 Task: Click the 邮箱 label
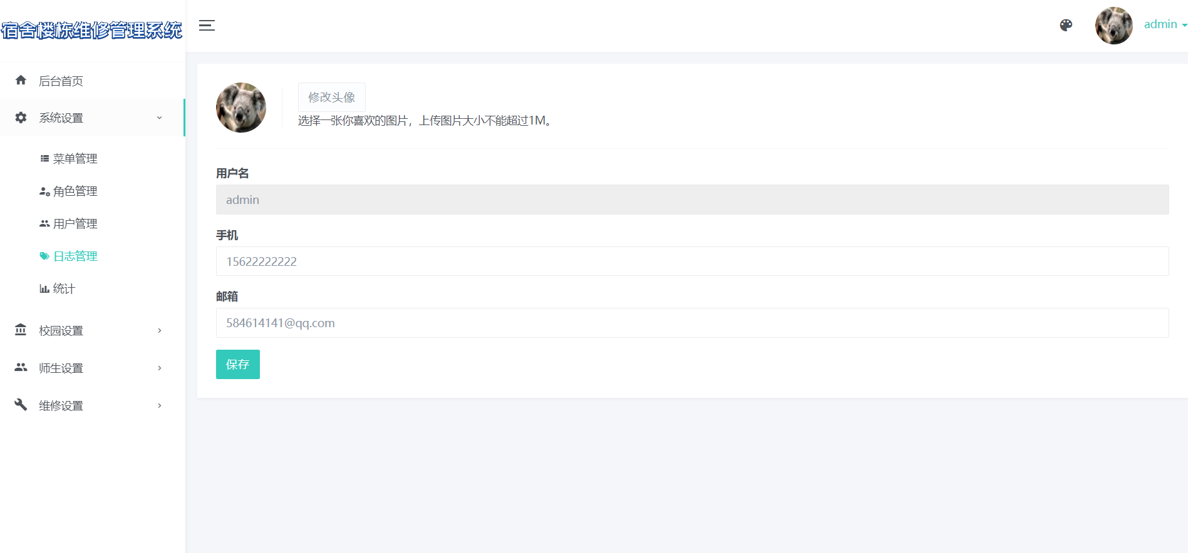tap(227, 297)
